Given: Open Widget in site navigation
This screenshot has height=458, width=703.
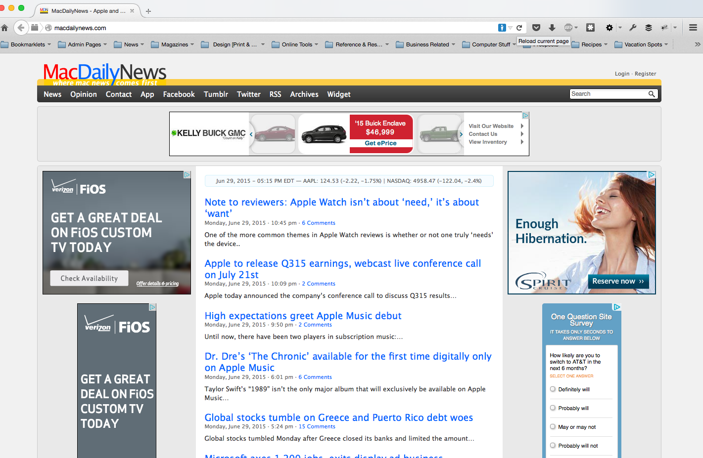Looking at the screenshot, I should tap(339, 94).
